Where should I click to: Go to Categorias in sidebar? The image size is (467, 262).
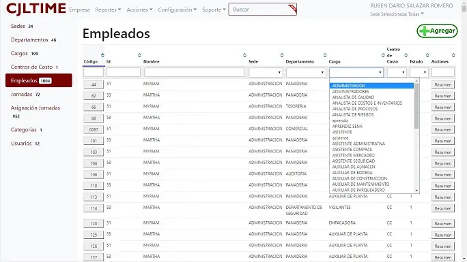coord(26,130)
